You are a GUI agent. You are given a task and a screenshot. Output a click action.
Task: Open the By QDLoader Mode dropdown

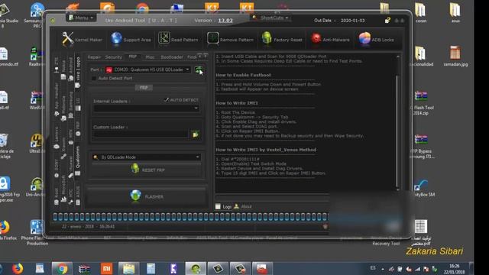(146, 157)
